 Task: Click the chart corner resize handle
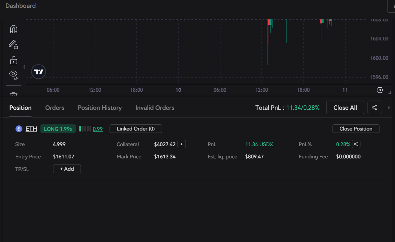coord(390,93)
